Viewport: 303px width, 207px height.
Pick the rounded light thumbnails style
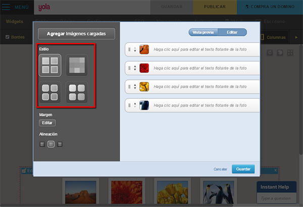tap(77, 92)
